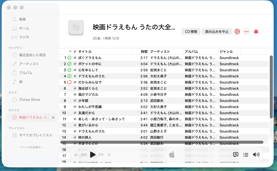Select artist cell 山野さと子
Screen dimensions: 277x171
click(x=158, y=131)
